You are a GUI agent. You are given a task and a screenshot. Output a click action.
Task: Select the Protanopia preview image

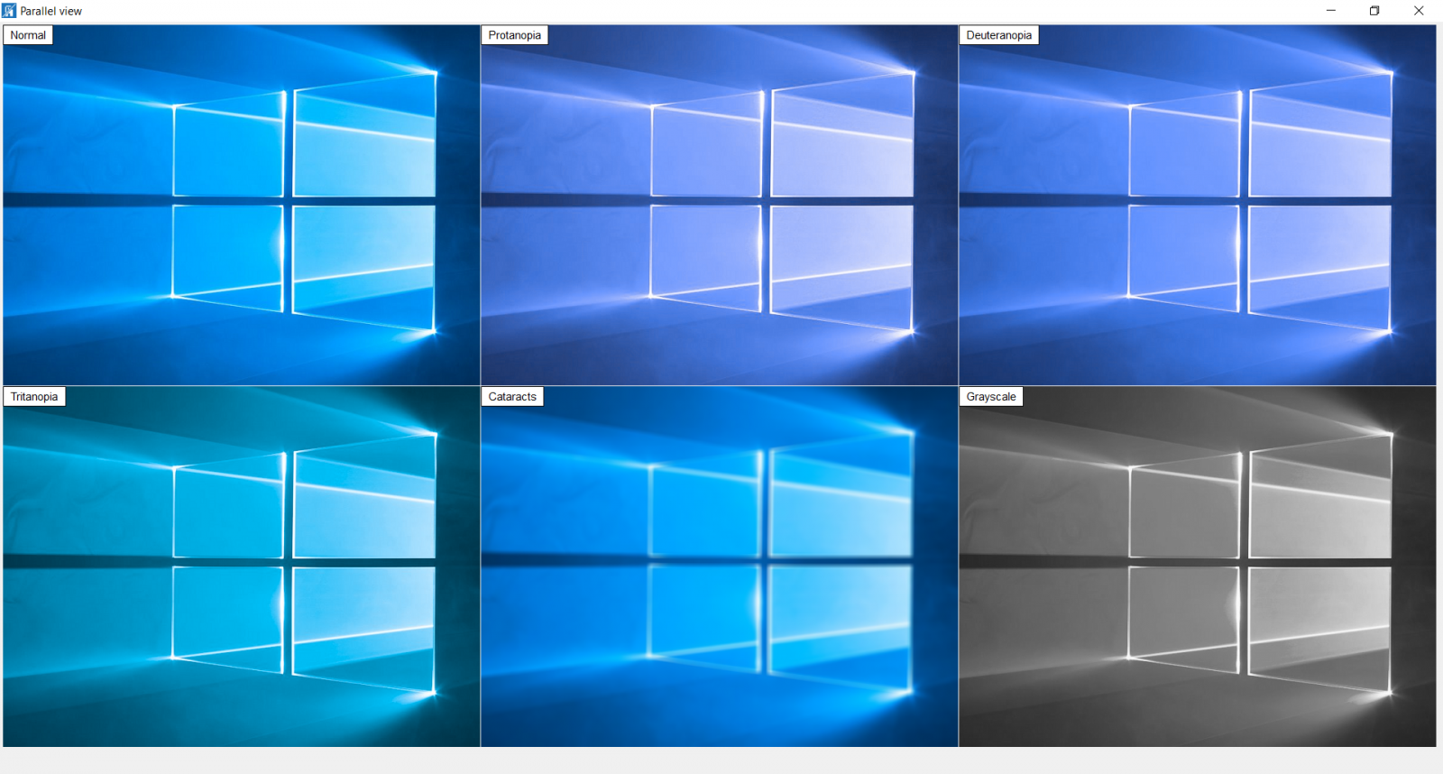coord(720,205)
